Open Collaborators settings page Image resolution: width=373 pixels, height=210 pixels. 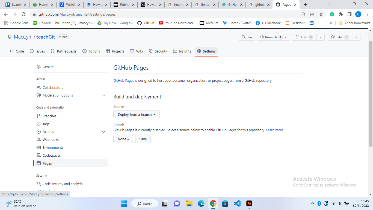click(x=53, y=87)
